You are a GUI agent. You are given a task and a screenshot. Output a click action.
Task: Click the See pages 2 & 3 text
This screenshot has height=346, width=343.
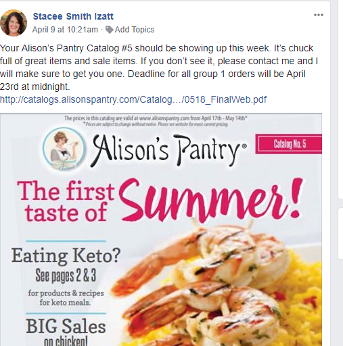click(x=66, y=276)
